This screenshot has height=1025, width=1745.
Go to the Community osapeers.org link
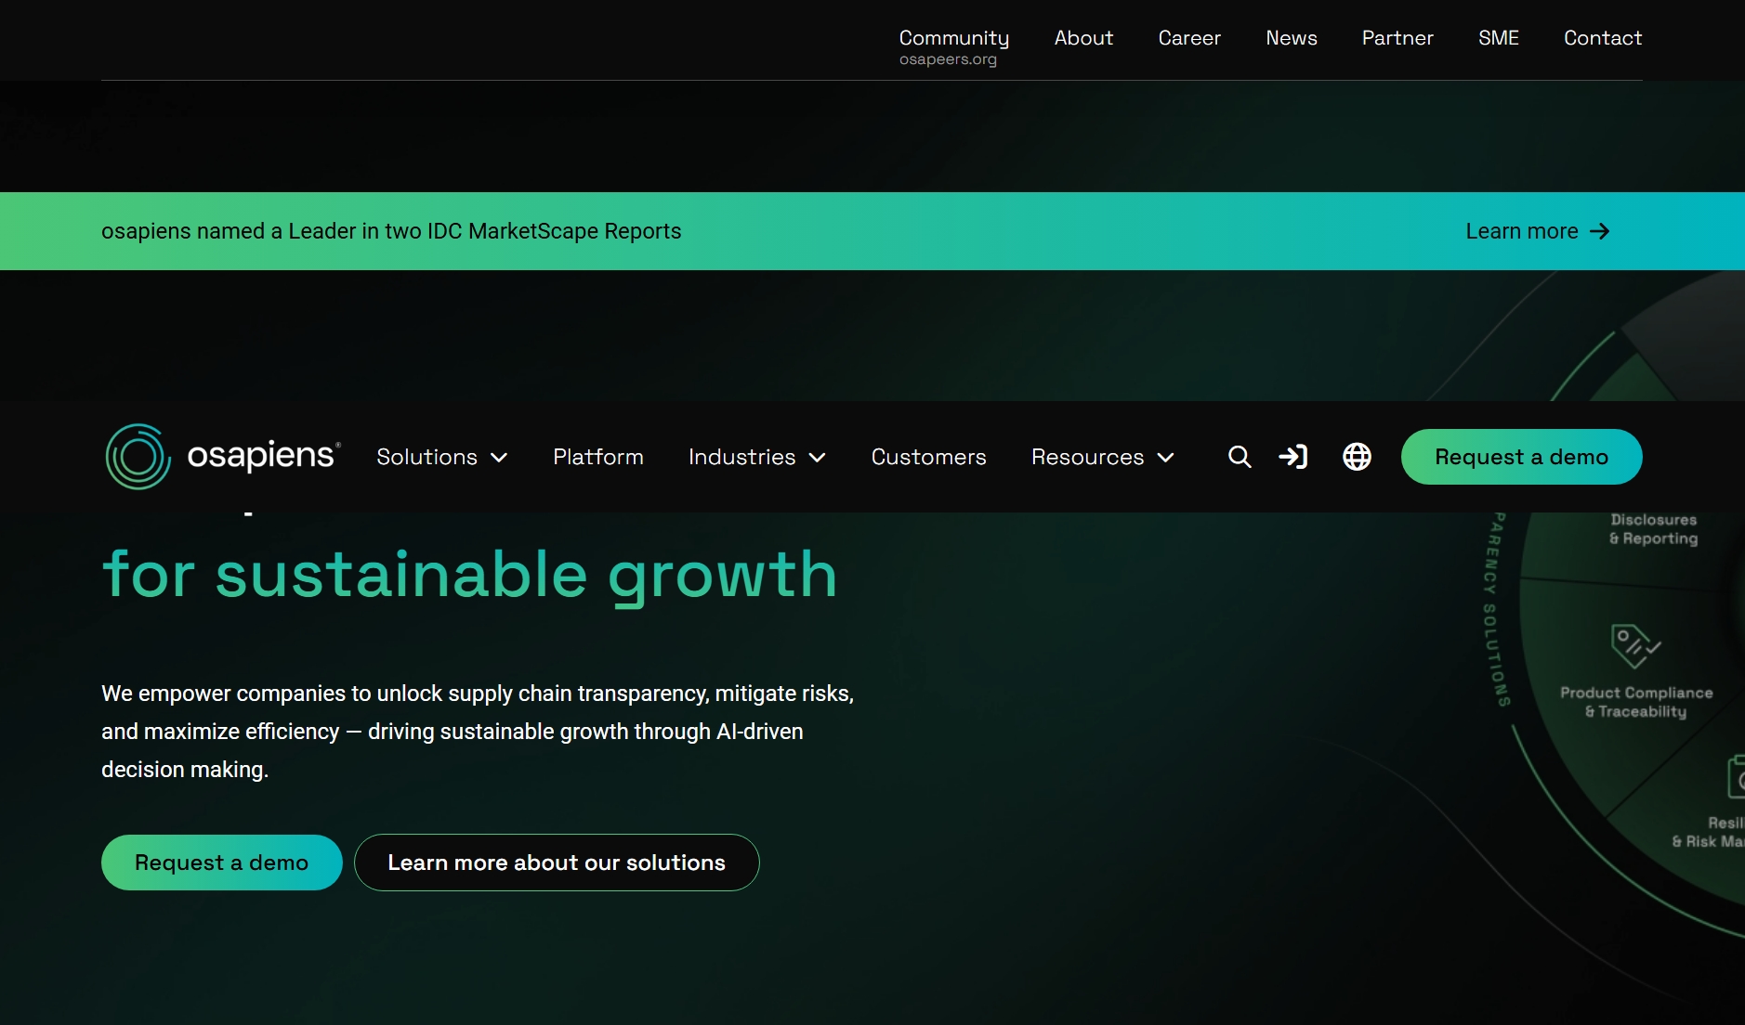pos(954,46)
